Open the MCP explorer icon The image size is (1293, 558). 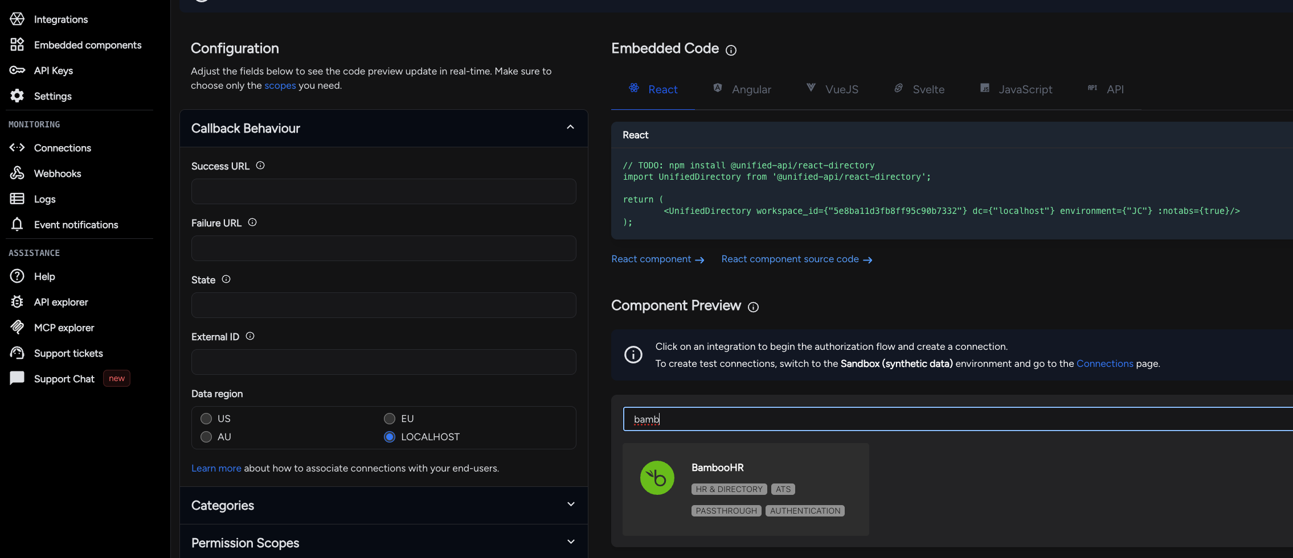tap(17, 327)
